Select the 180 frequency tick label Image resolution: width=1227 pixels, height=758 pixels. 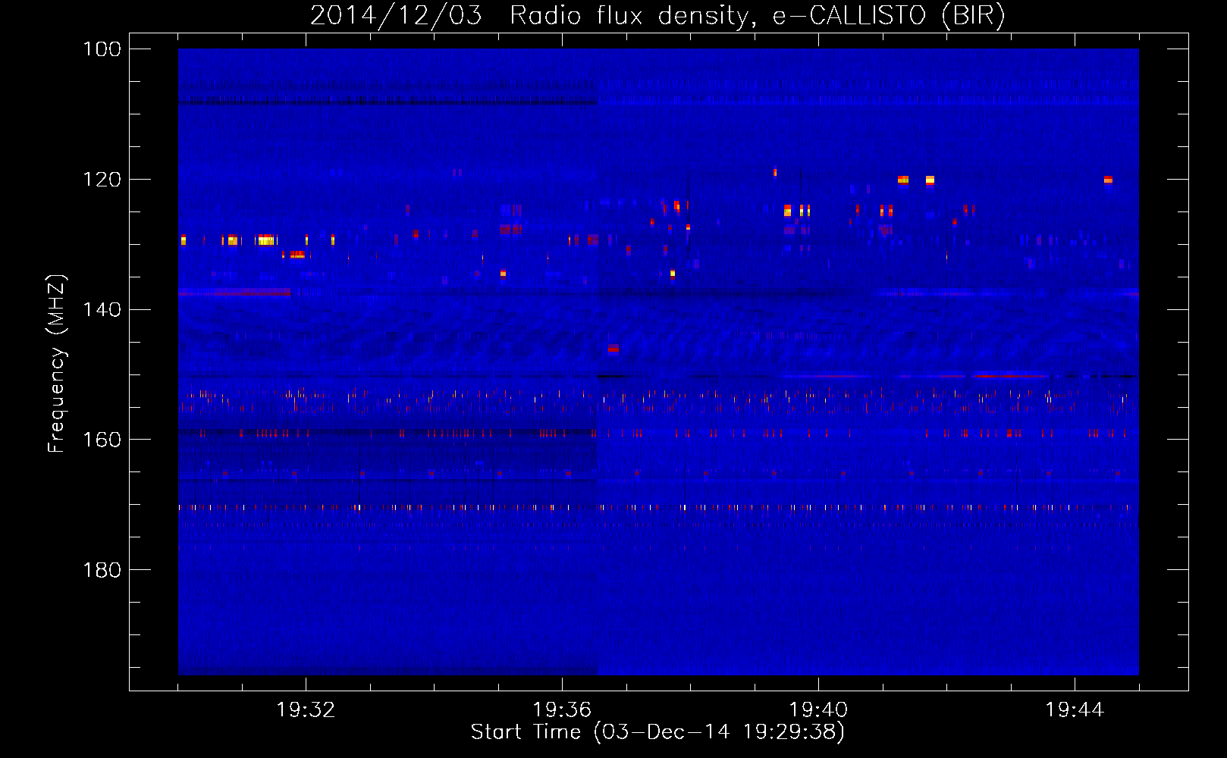tap(102, 570)
